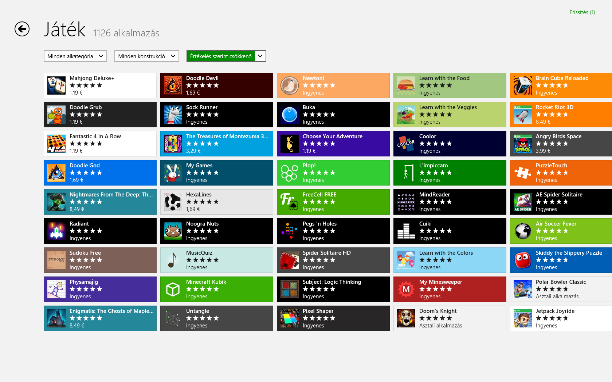
Task: Click the Untangle title text
Action: [198, 311]
